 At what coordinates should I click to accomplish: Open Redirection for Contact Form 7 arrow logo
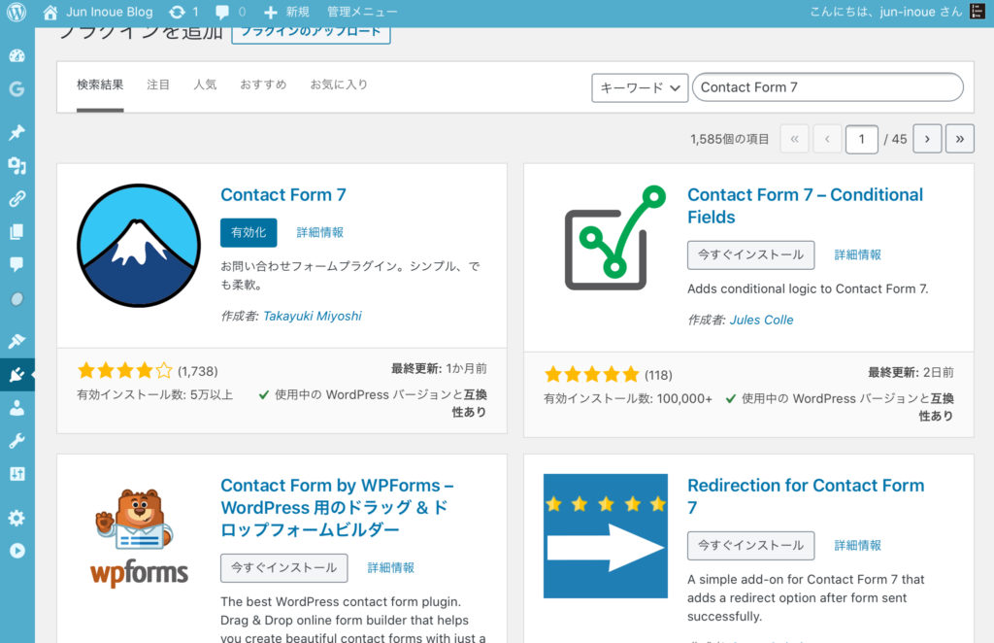[606, 536]
